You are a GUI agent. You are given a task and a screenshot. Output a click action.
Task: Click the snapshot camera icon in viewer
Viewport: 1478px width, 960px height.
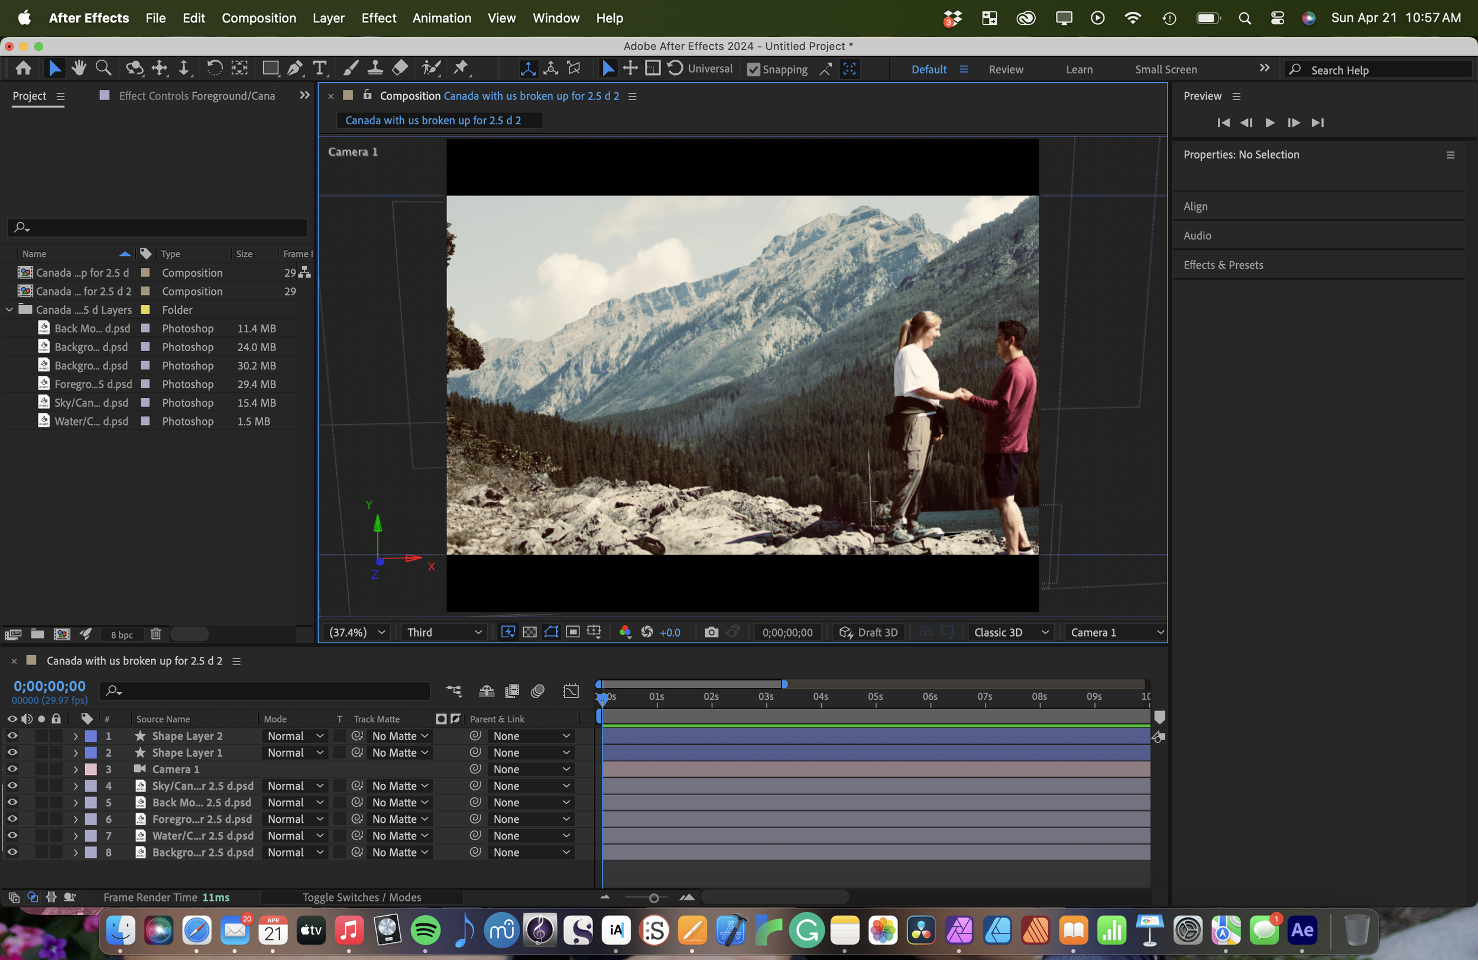tap(711, 632)
